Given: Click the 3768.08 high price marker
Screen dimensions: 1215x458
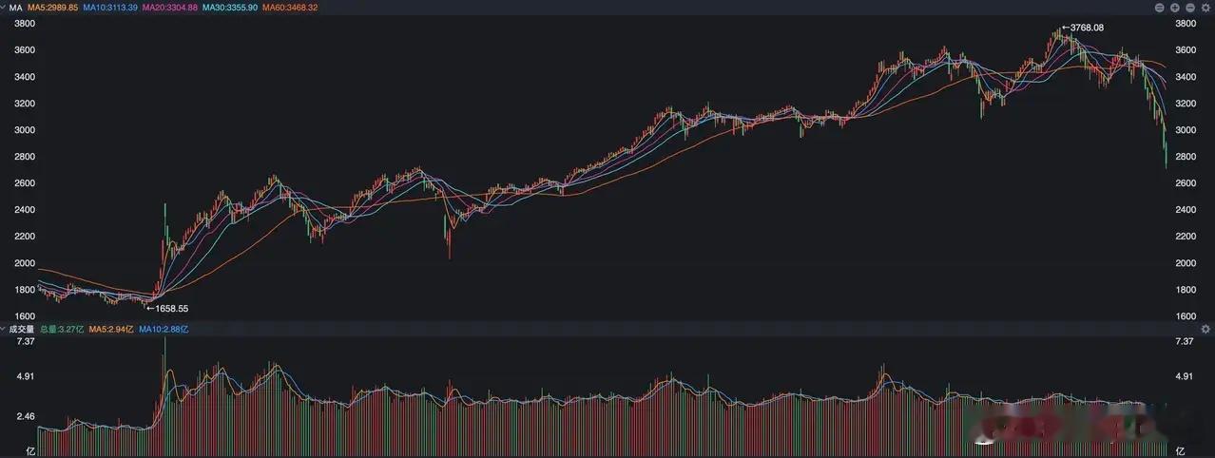Looking at the screenshot, I should click(x=1083, y=28).
